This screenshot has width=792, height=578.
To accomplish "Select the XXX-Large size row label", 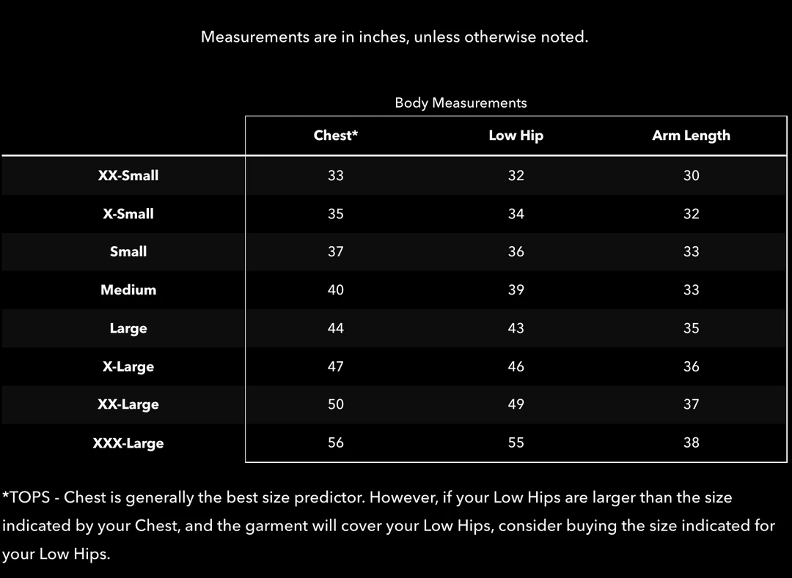I will coord(128,443).
